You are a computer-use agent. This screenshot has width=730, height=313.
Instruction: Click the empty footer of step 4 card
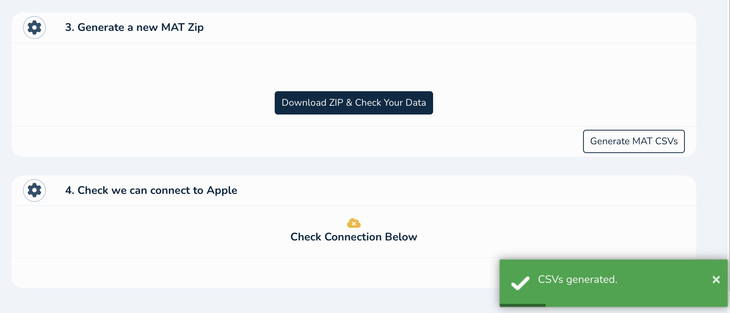pos(230,273)
